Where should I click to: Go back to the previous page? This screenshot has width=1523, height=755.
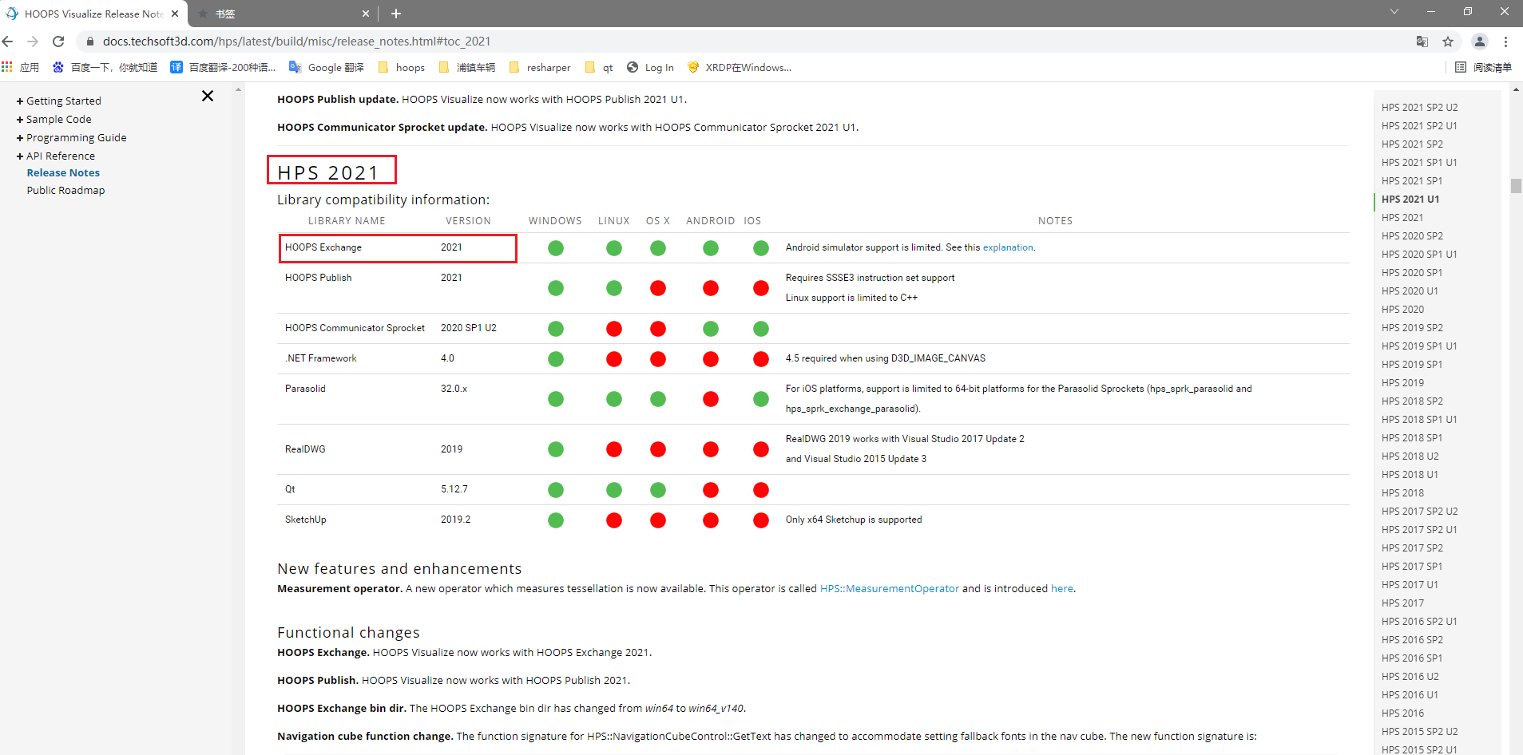pos(8,42)
